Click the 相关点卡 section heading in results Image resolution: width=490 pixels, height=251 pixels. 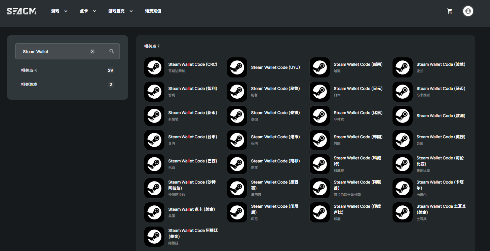(152, 46)
